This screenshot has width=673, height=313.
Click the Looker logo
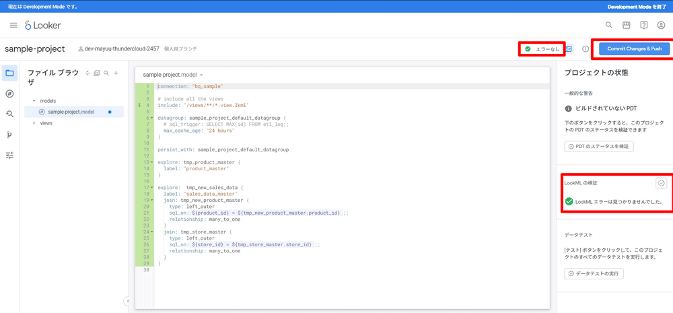(x=42, y=26)
